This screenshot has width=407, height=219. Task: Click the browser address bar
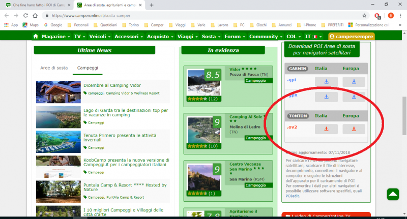click(x=203, y=15)
